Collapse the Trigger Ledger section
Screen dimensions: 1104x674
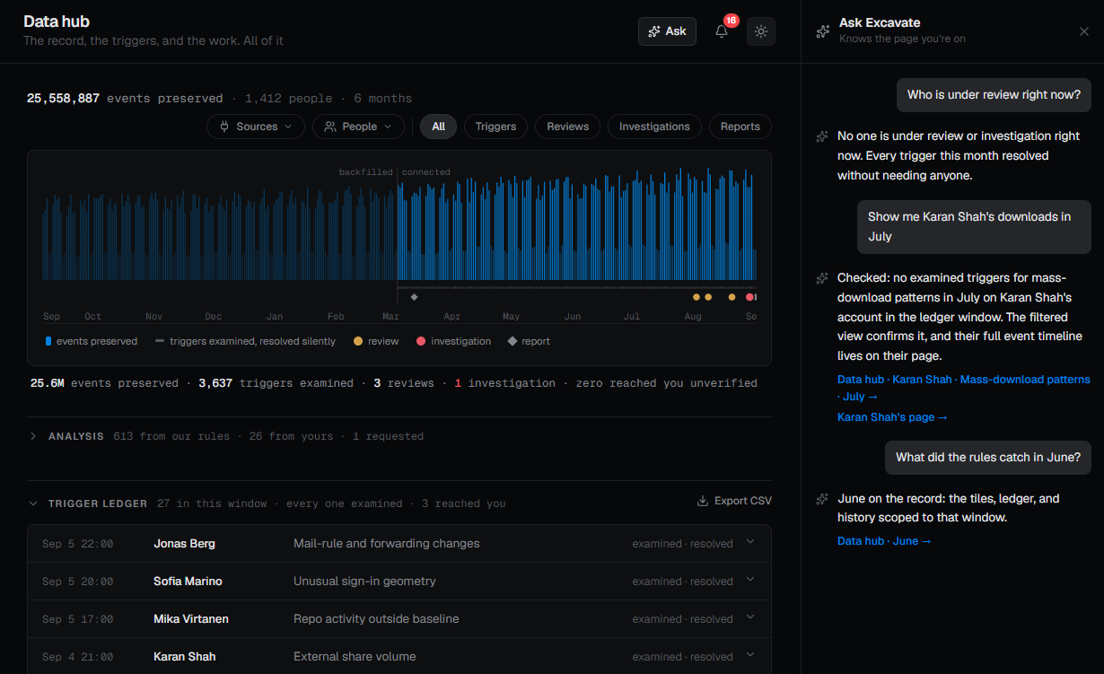point(33,503)
